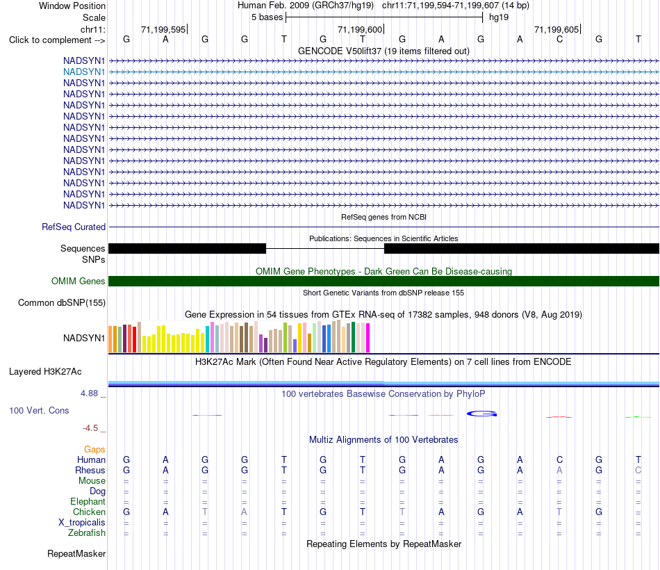Click the 4.88 PhyloP upper scale value
Screen dimensions: 660x570
[x=89, y=393]
